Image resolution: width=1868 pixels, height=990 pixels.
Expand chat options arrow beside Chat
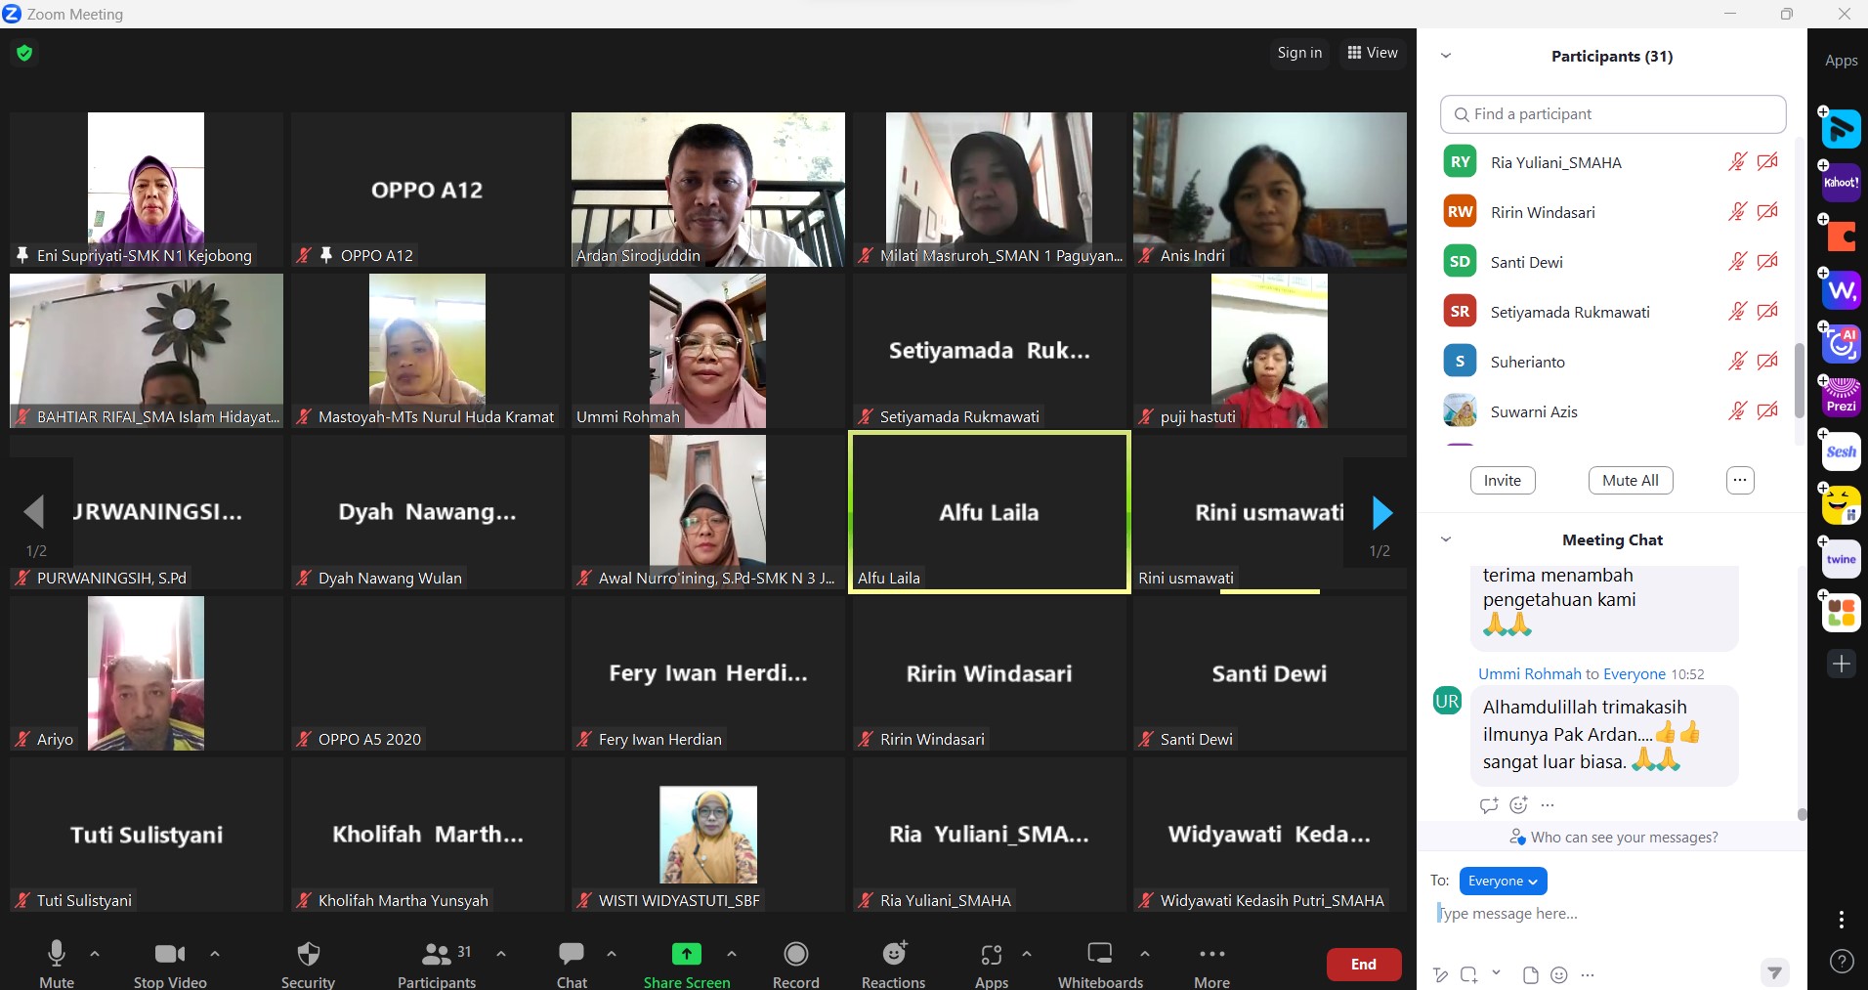[612, 953]
